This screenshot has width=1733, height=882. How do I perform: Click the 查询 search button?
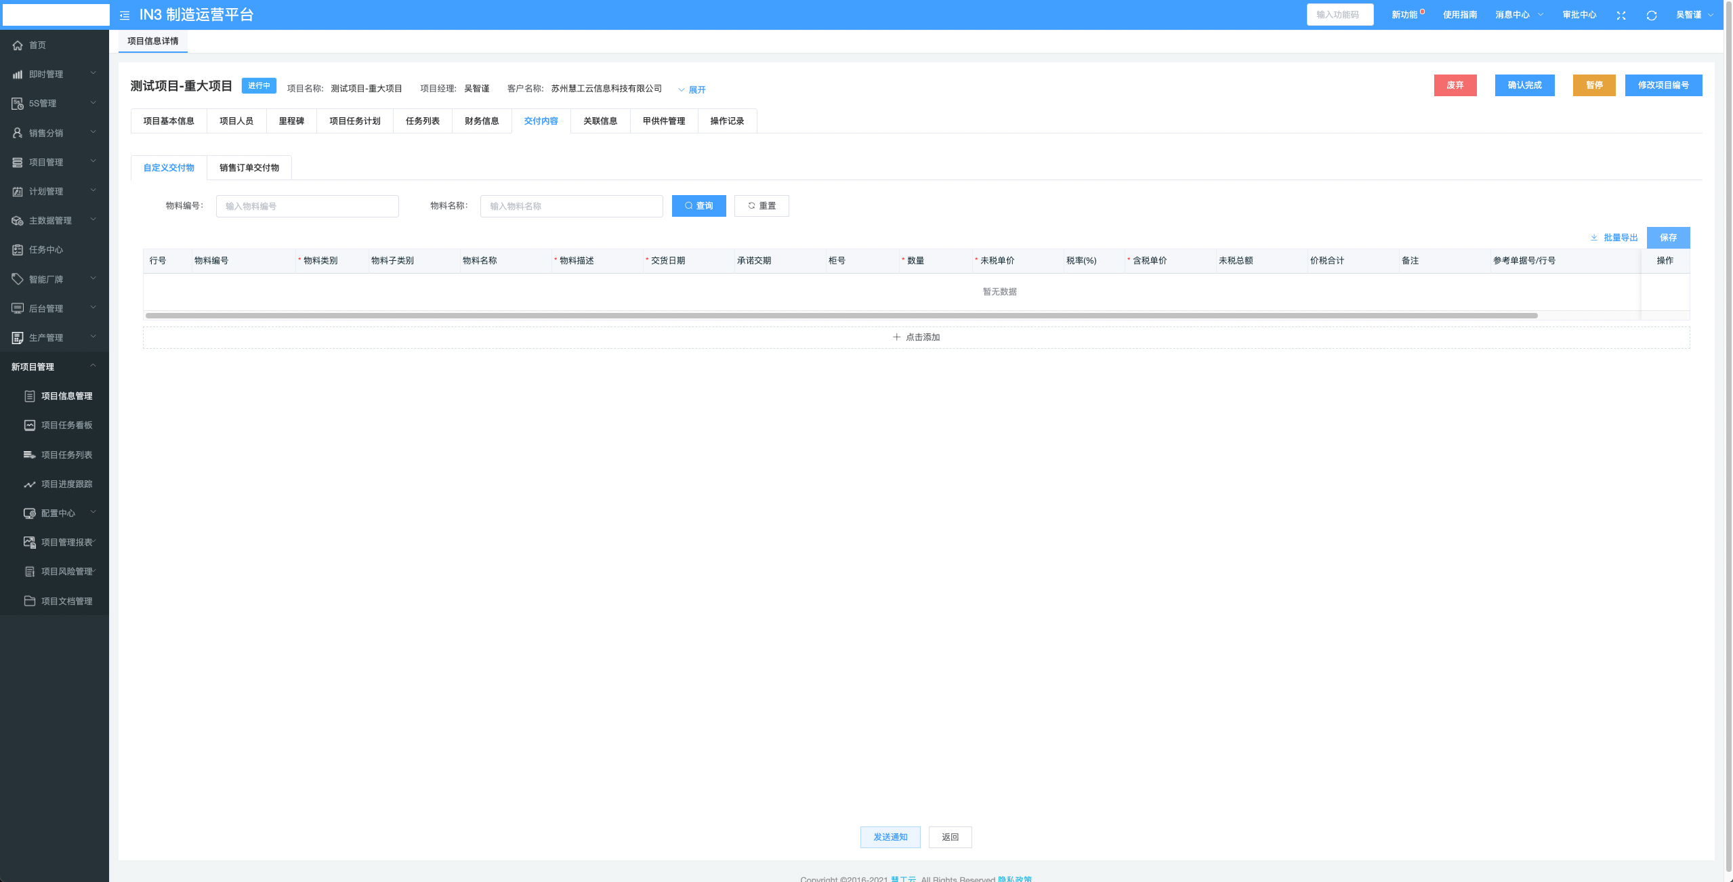698,206
